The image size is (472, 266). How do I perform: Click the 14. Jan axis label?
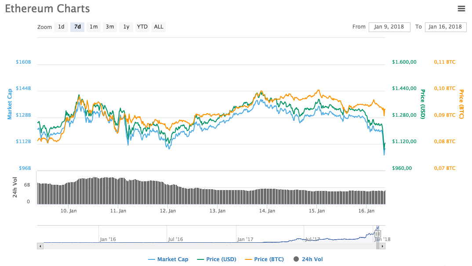tap(267, 211)
